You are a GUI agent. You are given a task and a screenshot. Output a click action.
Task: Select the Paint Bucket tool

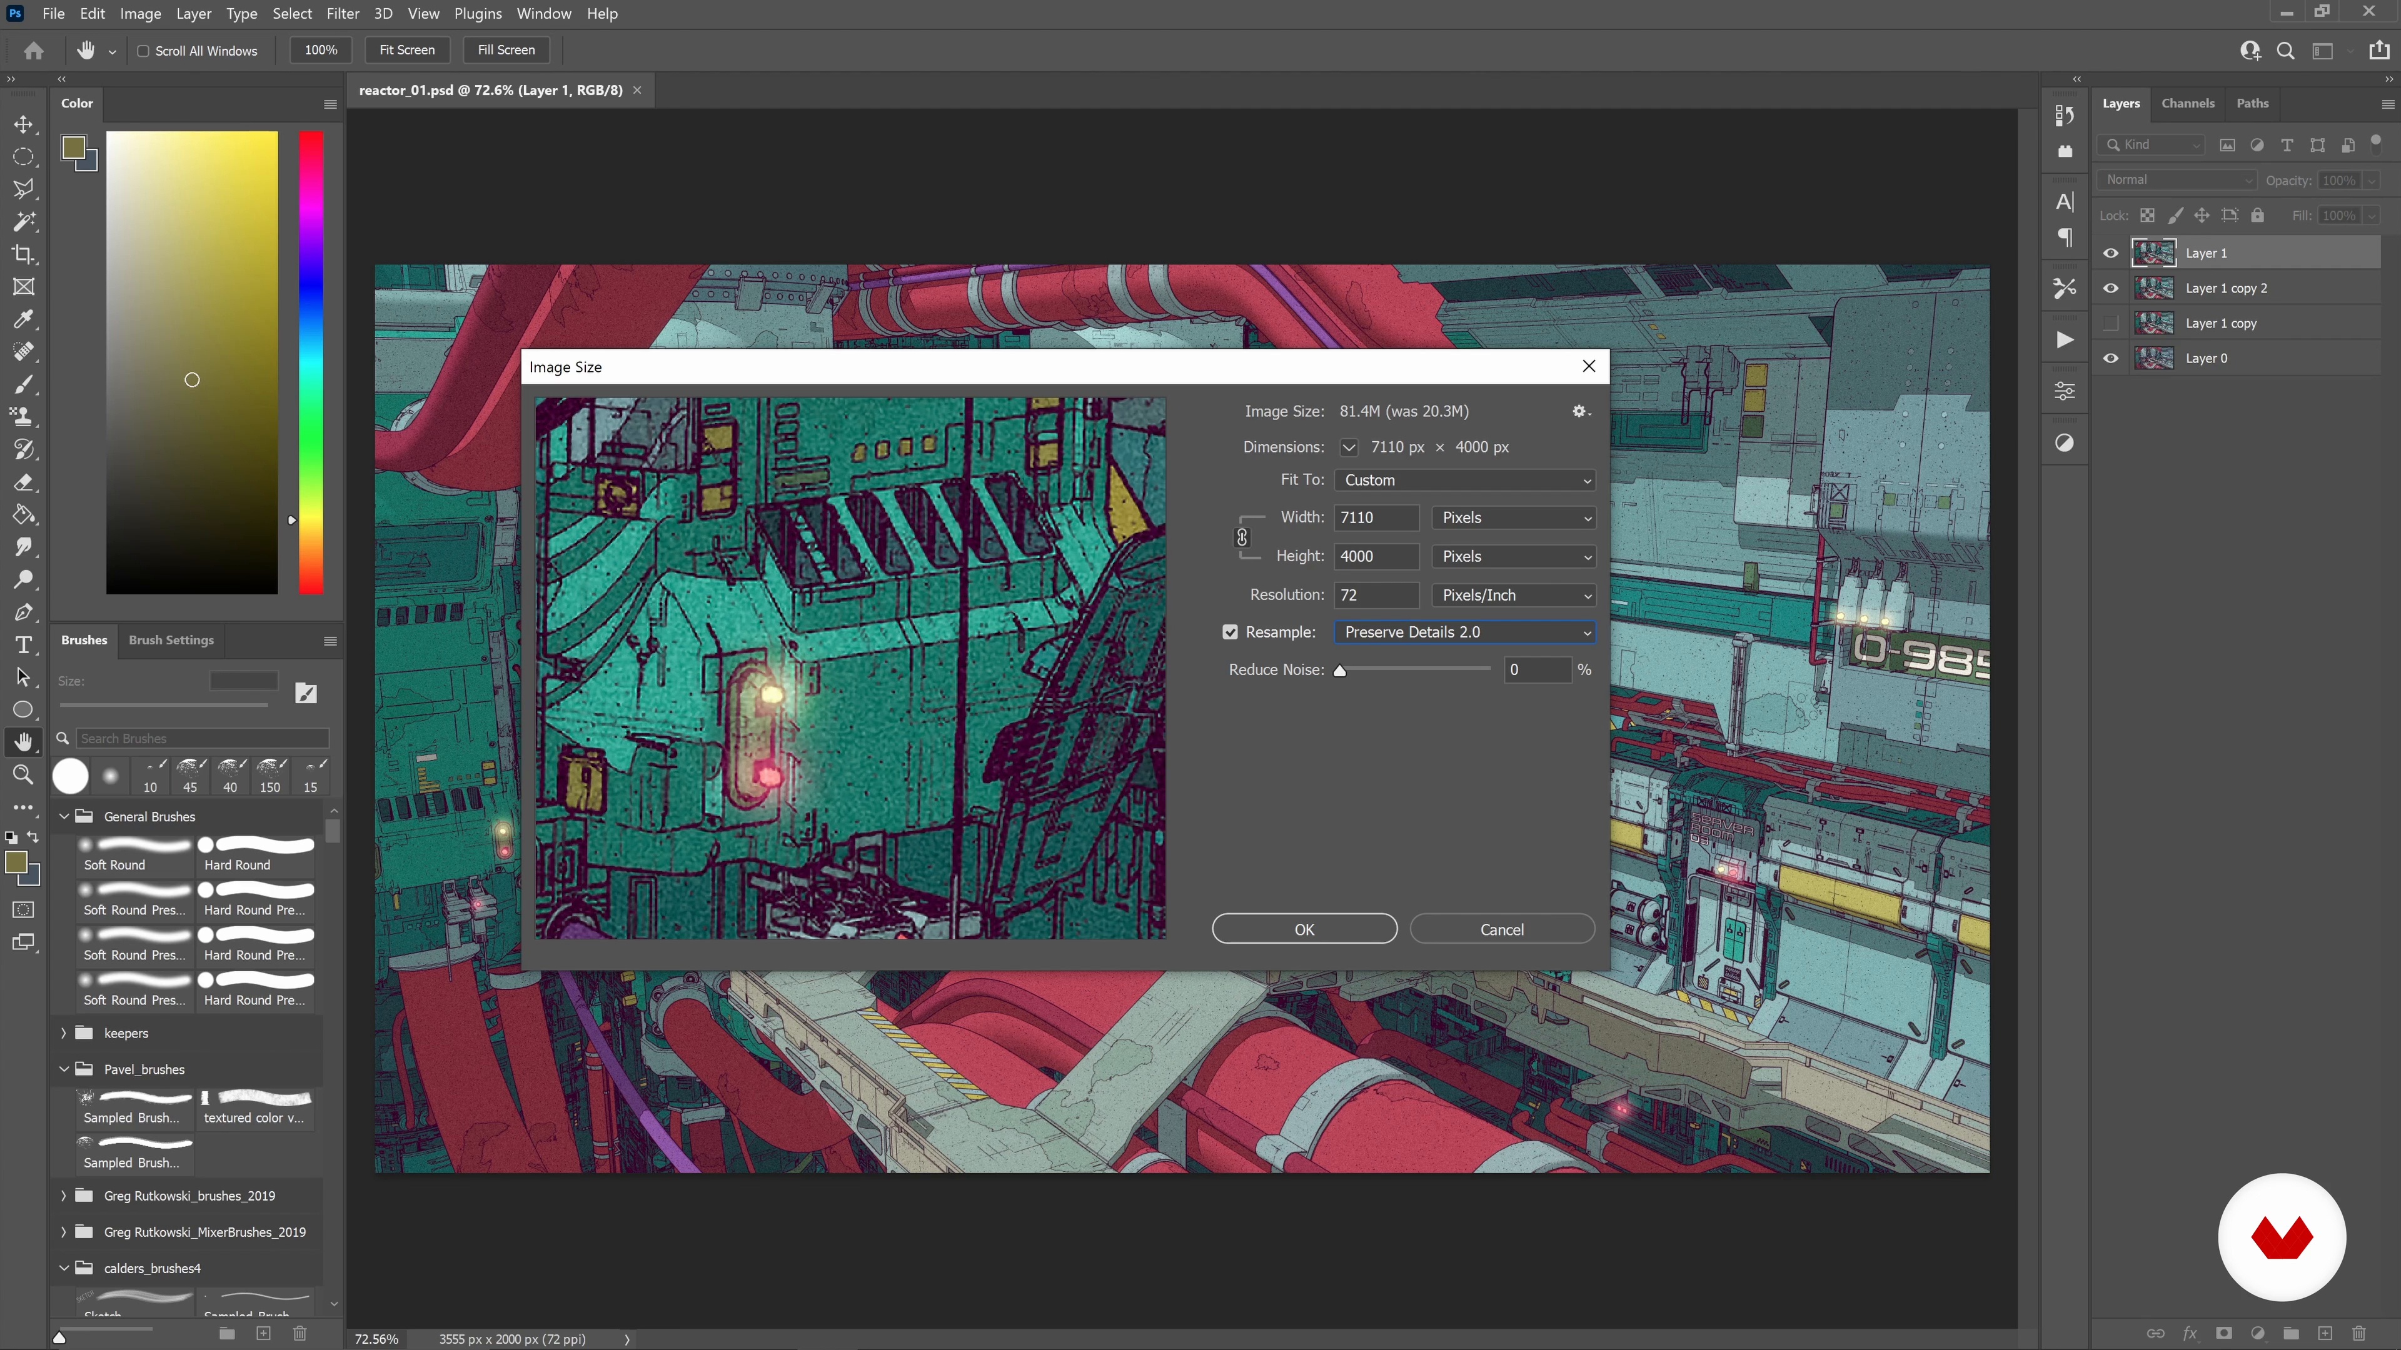point(23,514)
